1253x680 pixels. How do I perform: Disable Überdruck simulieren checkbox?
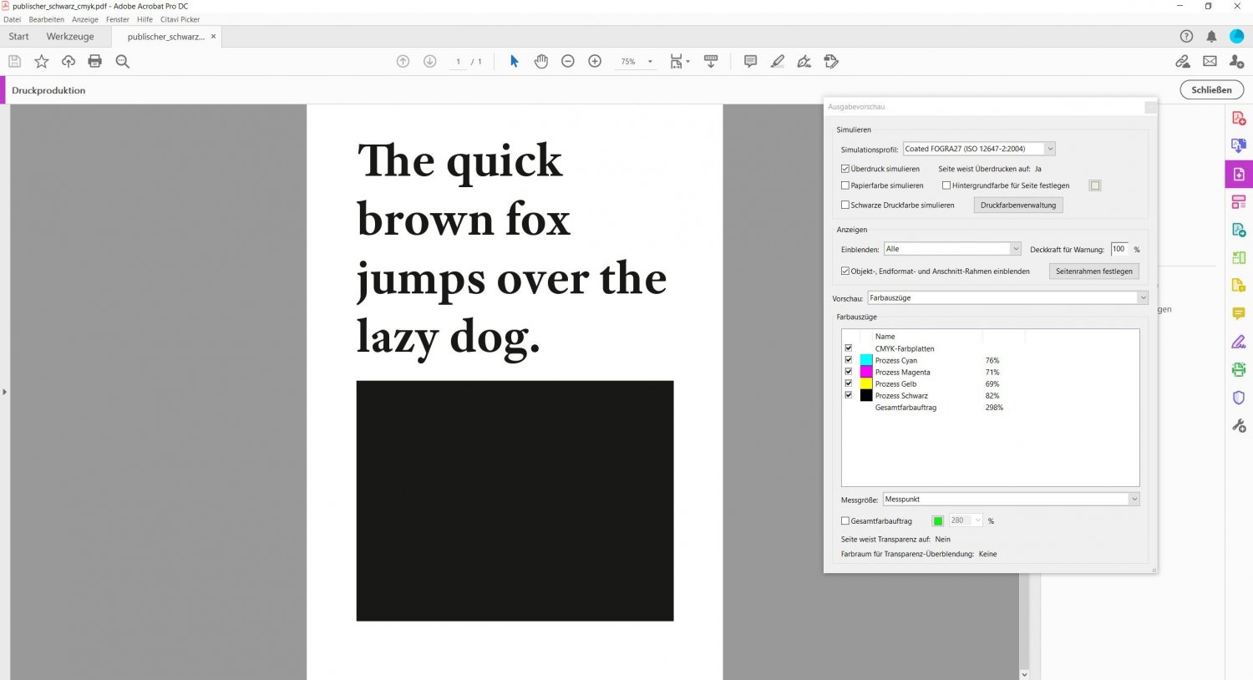click(x=845, y=169)
